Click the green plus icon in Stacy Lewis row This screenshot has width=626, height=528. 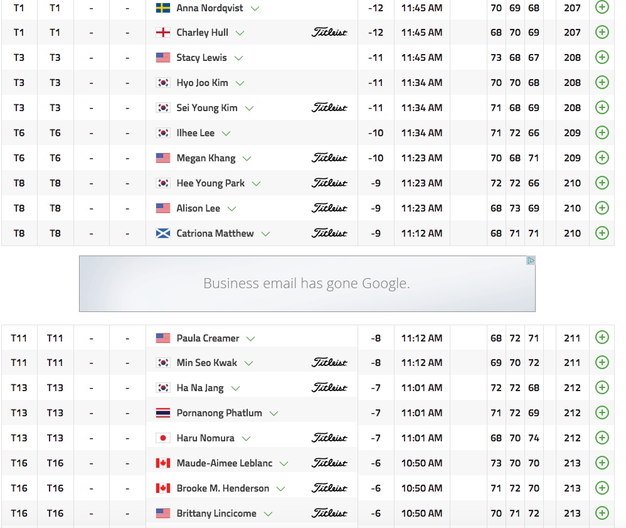pos(602,57)
